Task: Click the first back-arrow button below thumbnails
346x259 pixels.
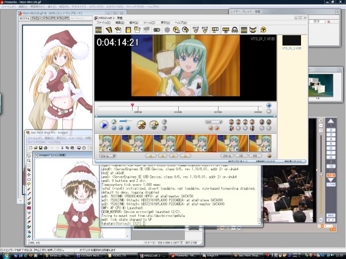Action: (x=151, y=156)
